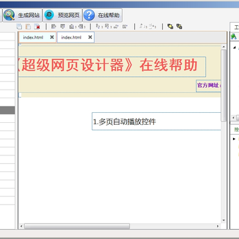This screenshot has width=239, height=239.
Task: Click the align right edges icon
Action: 82,27
